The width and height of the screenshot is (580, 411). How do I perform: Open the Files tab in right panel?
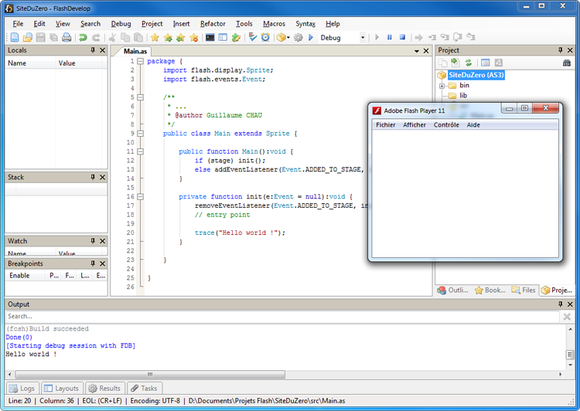[524, 290]
